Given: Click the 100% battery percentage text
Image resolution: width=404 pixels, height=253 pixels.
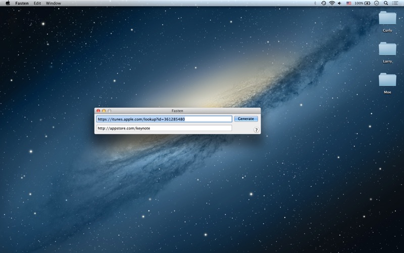Looking at the screenshot, I should [x=359, y=3].
